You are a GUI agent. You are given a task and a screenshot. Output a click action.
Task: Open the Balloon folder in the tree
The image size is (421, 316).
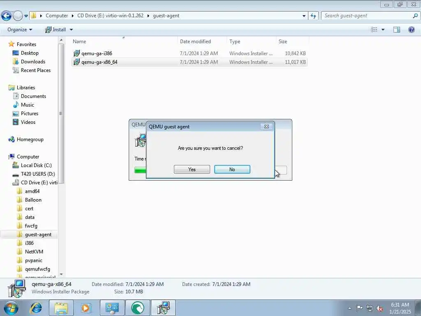(33, 200)
